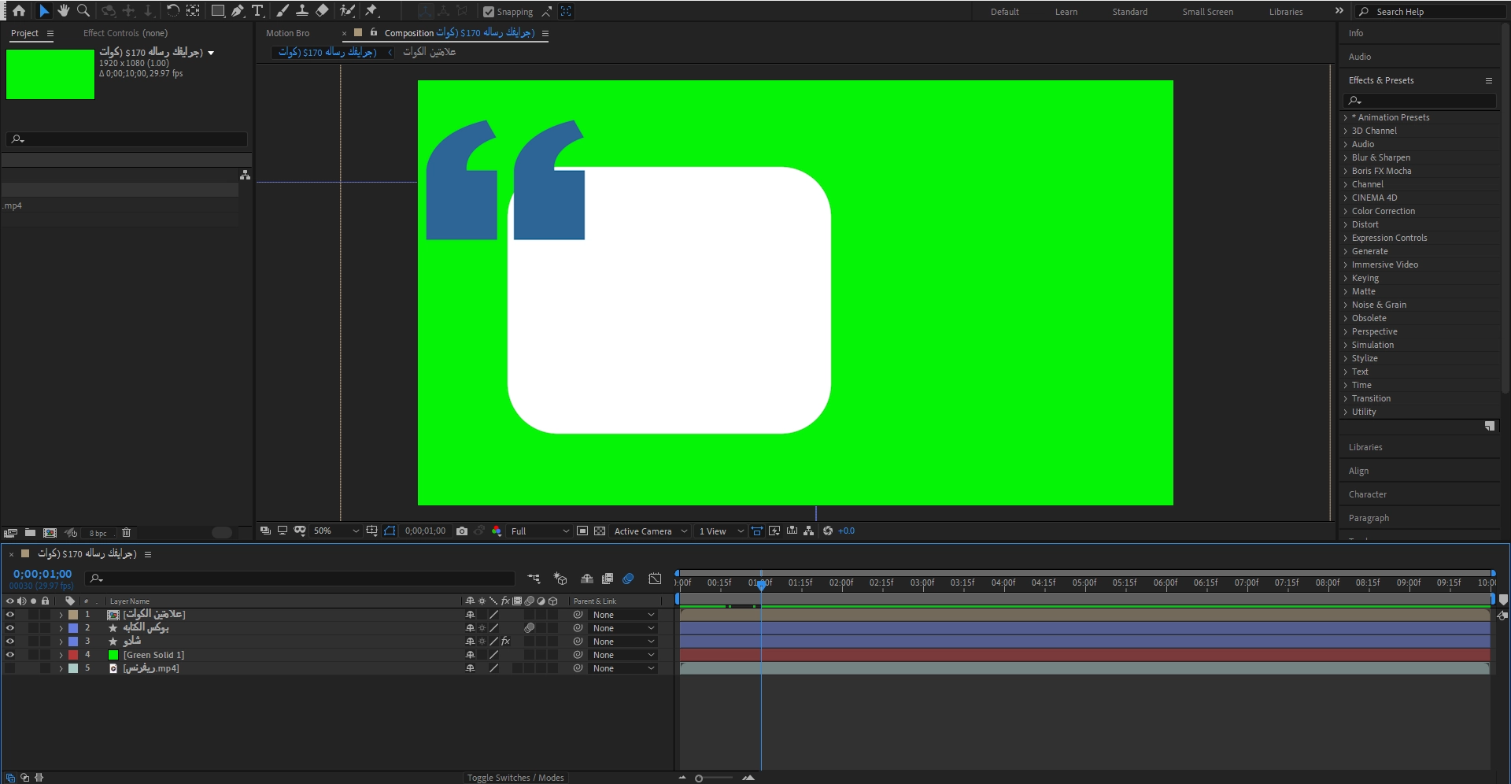Open the Graph Editor in timeline
Image resolution: width=1511 pixels, height=784 pixels.
(655, 579)
